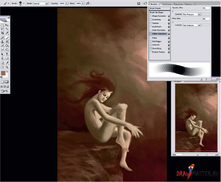Select the Healing Brush tool
This screenshot has width=221, height=182.
pyautogui.click(x=3, y=38)
